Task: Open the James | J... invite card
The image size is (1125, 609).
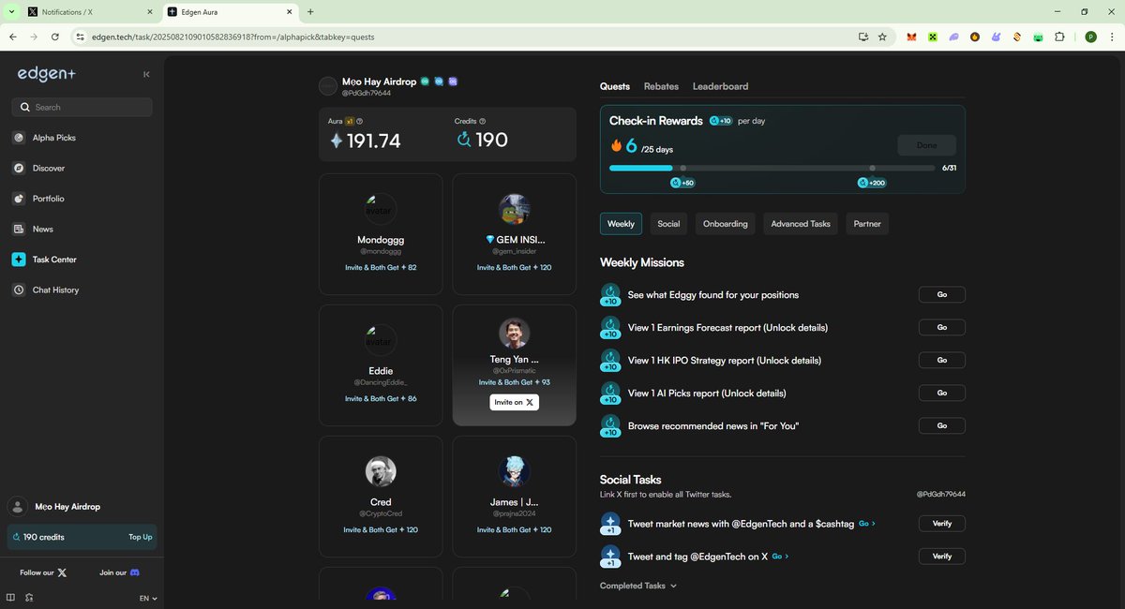Action: [x=514, y=497]
